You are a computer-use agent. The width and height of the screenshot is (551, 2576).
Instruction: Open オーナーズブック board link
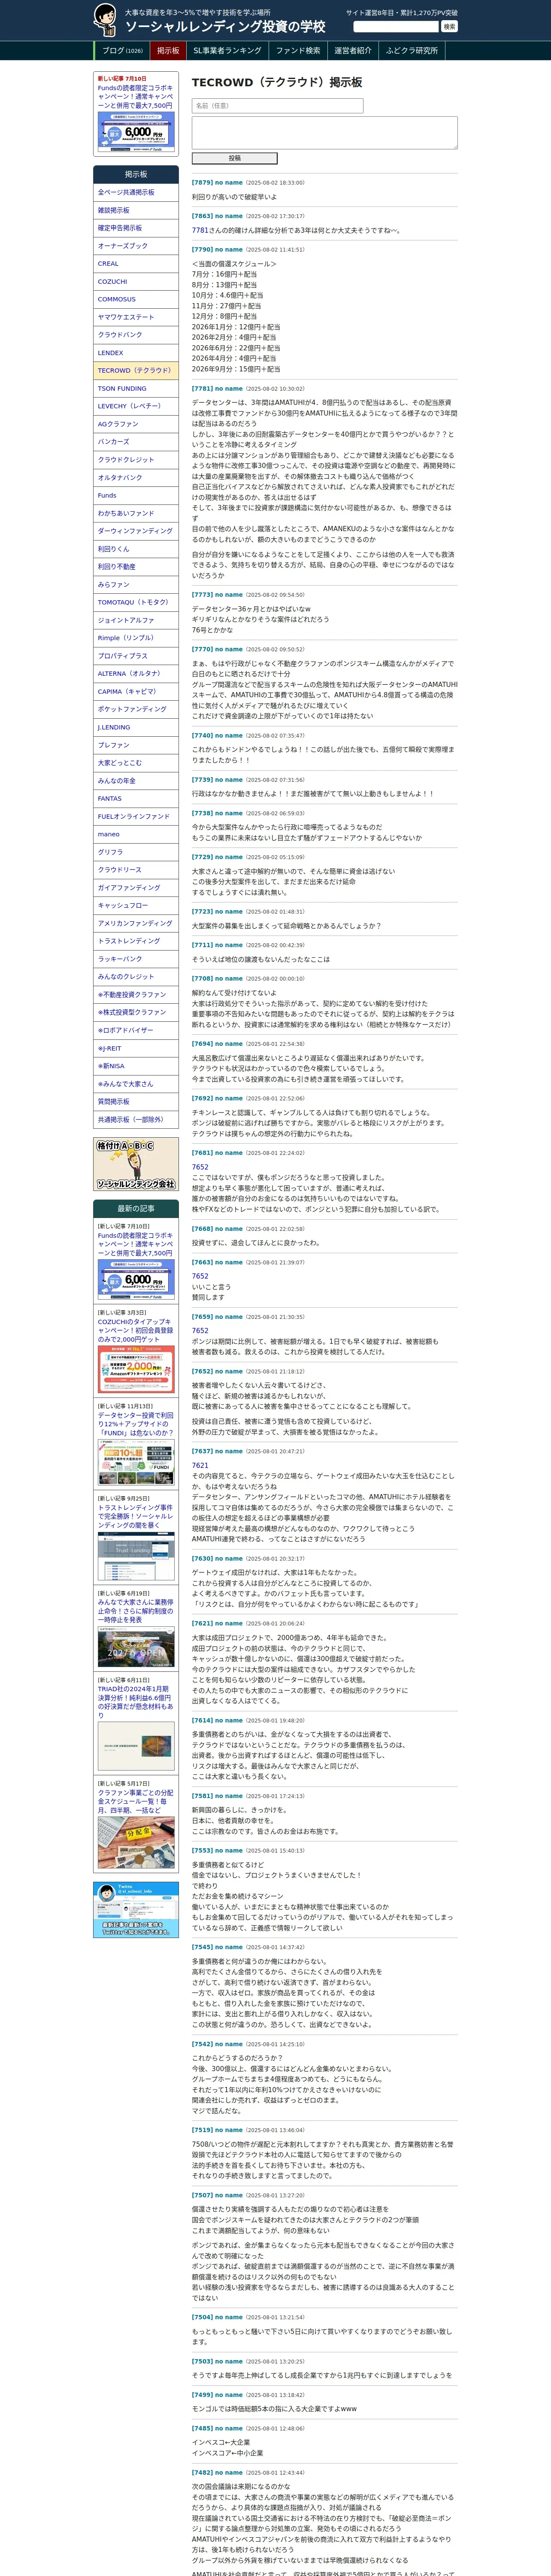point(136,246)
